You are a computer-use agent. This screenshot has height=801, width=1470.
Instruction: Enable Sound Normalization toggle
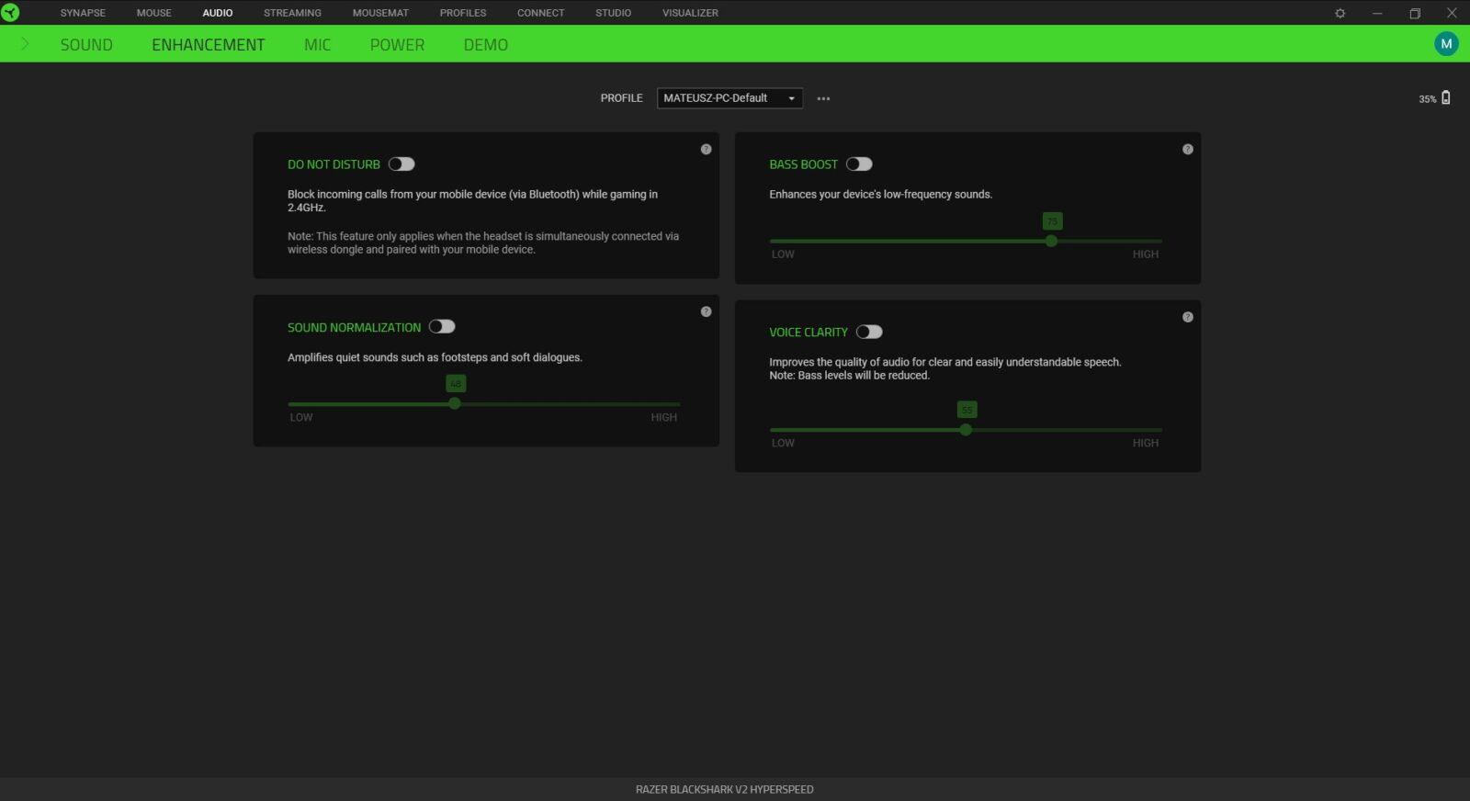[442, 326]
